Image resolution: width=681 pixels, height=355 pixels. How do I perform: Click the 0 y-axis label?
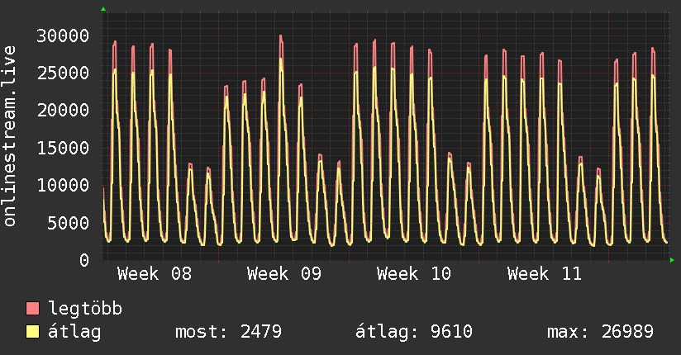click(x=84, y=260)
